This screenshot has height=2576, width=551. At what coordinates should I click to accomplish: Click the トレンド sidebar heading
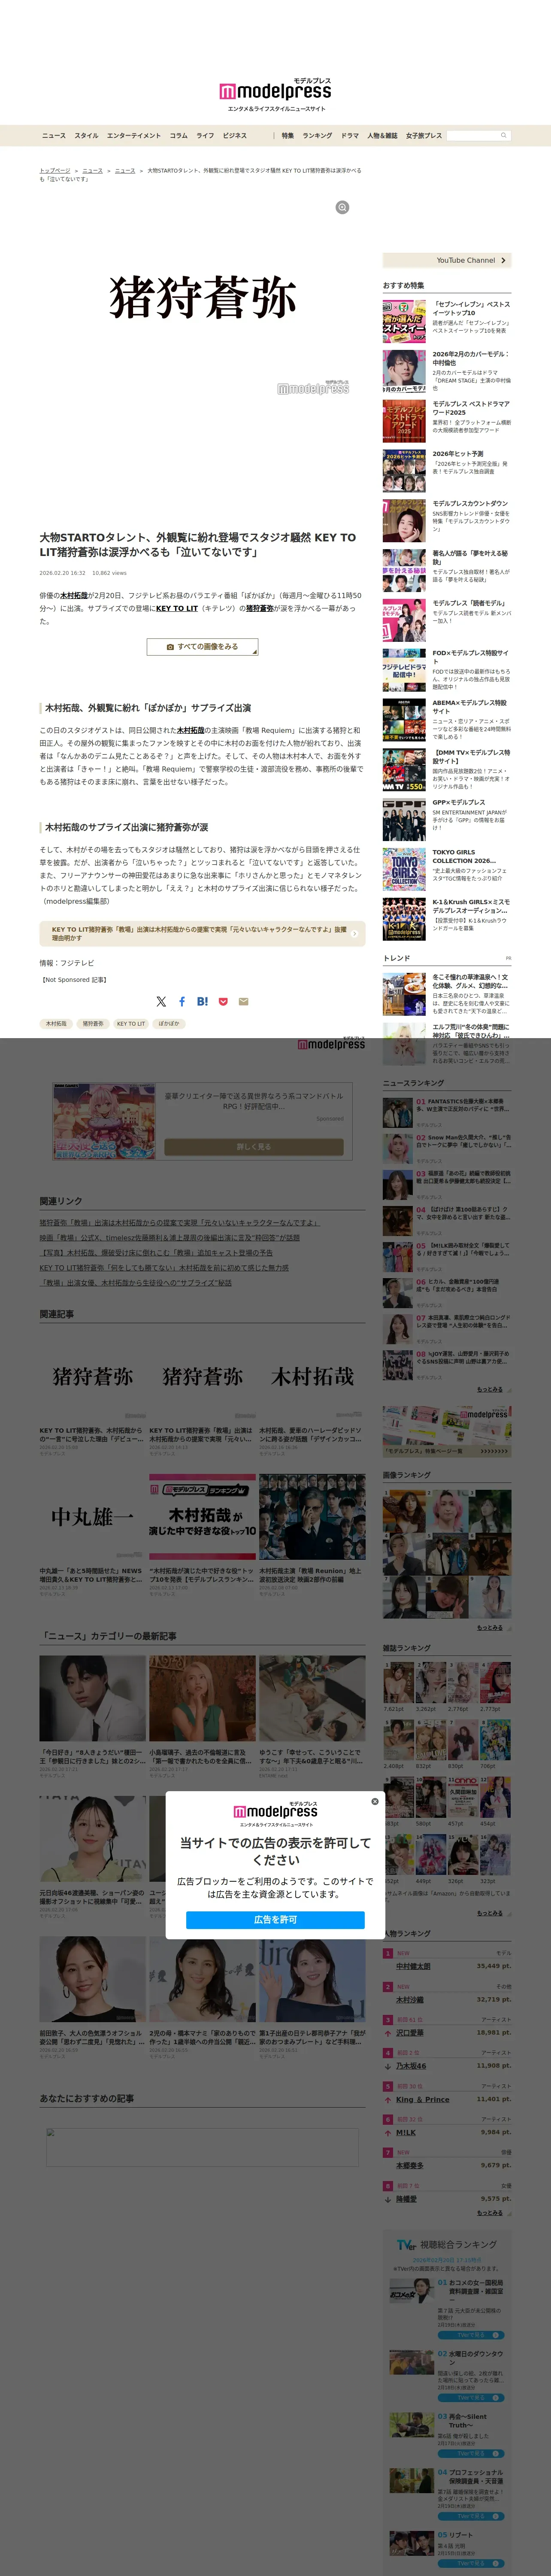tap(396, 958)
